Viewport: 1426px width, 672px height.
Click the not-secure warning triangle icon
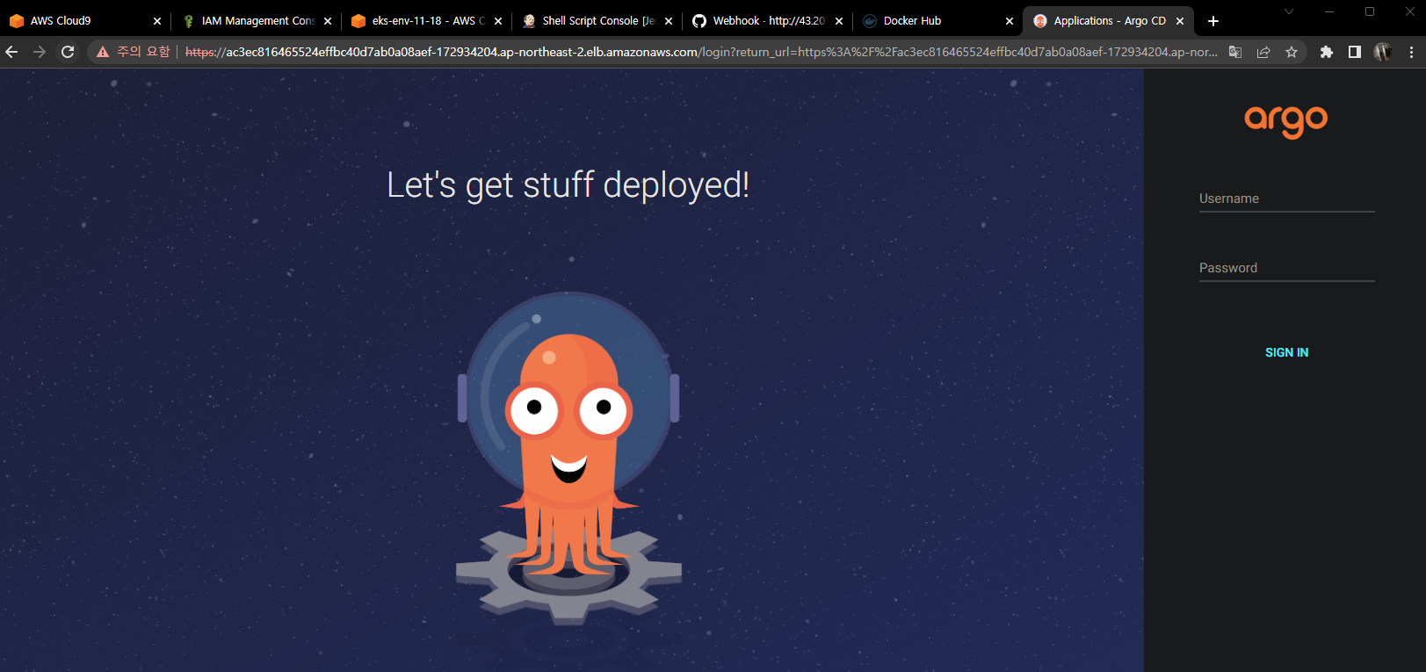click(x=103, y=52)
